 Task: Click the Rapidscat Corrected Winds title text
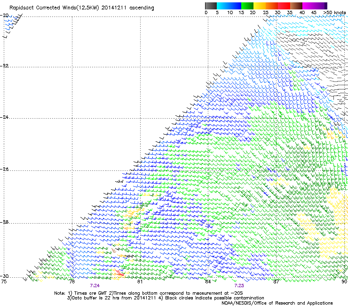pos(82,8)
